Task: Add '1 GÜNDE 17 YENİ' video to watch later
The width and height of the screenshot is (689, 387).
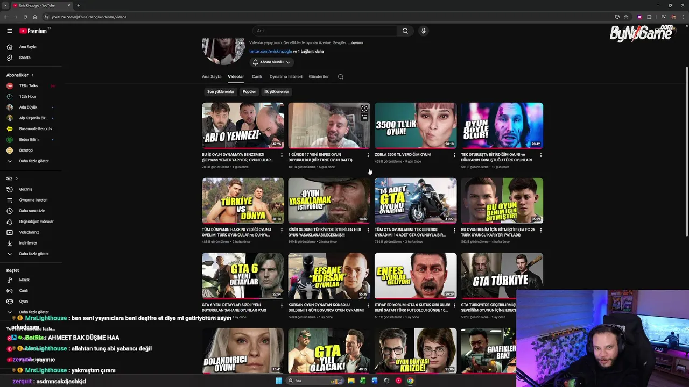Action: click(x=364, y=109)
